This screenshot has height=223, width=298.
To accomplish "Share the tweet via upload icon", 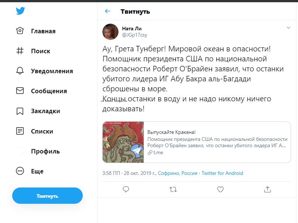I will [267, 189].
